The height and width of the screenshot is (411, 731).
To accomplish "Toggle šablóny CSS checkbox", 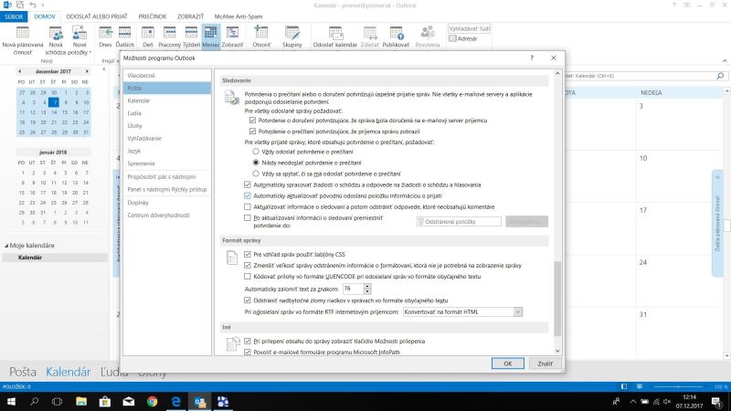I will coord(248,255).
